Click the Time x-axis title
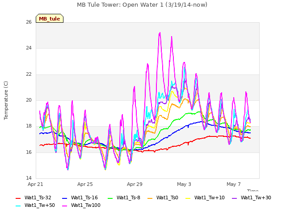The width and height of the screenshot is (286, 214). click(252, 190)
